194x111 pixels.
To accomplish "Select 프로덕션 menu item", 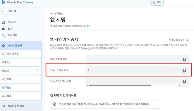I will point(20,62).
